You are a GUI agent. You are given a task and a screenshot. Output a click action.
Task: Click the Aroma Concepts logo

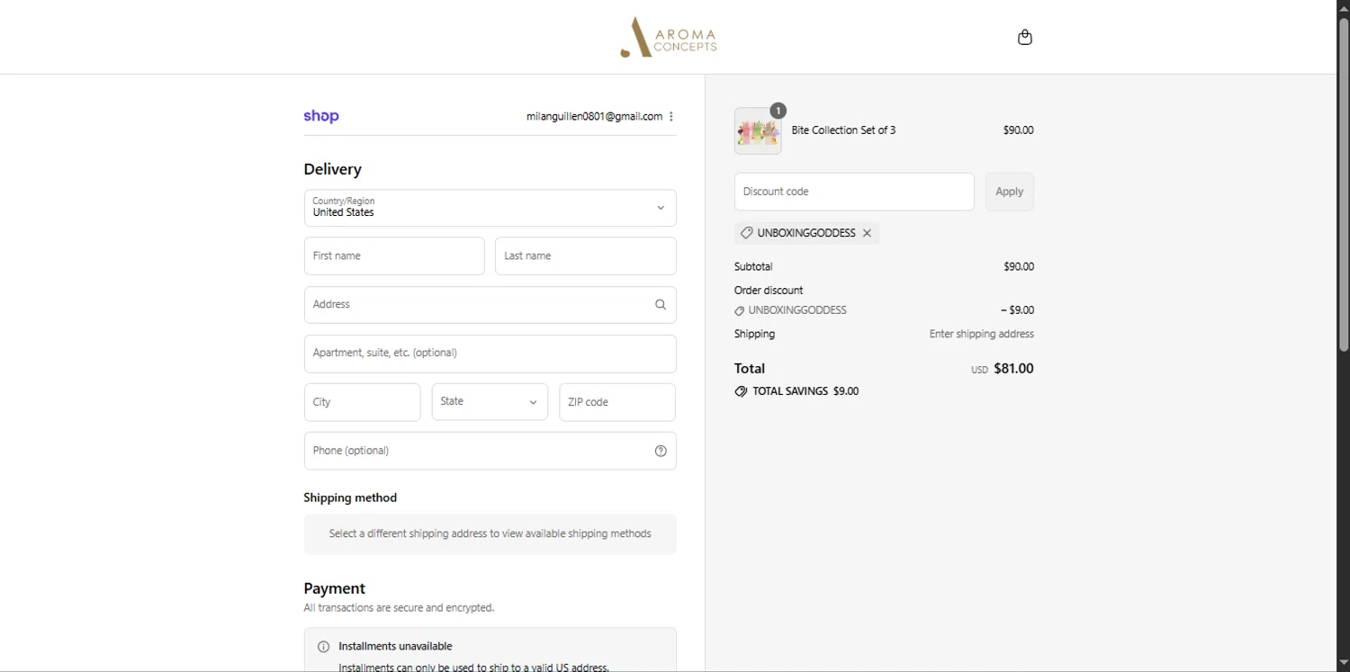coord(668,37)
